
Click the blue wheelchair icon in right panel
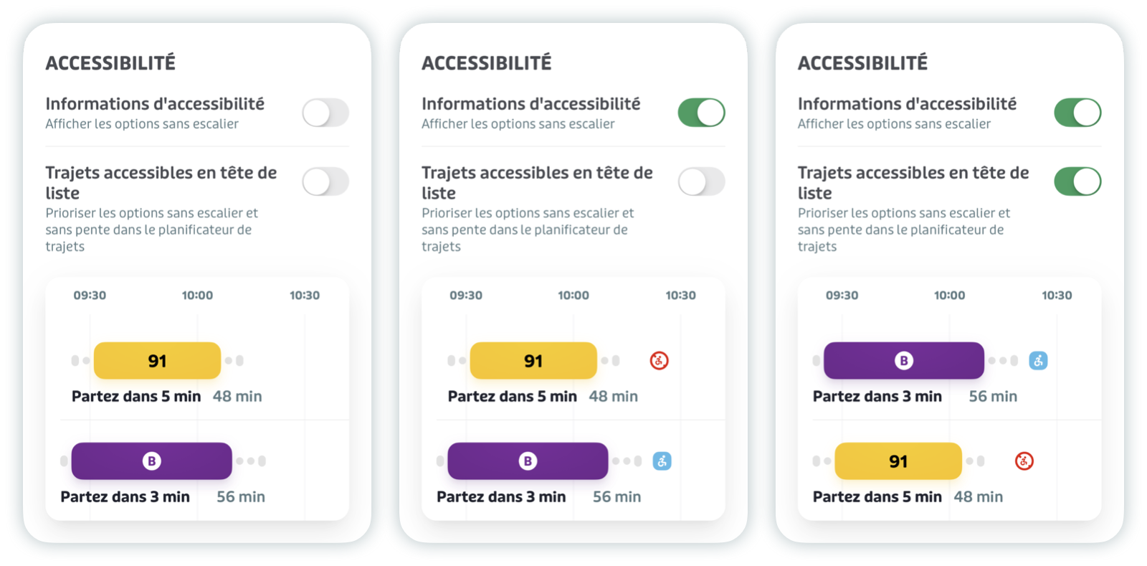click(1038, 360)
